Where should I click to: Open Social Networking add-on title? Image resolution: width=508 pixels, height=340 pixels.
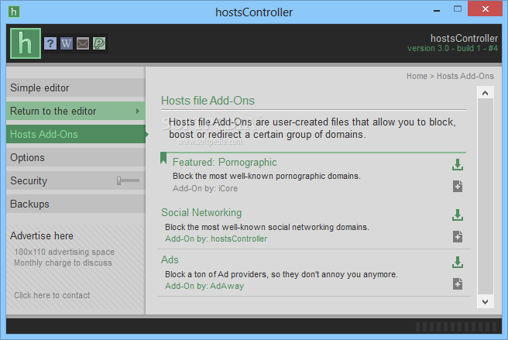(x=201, y=213)
